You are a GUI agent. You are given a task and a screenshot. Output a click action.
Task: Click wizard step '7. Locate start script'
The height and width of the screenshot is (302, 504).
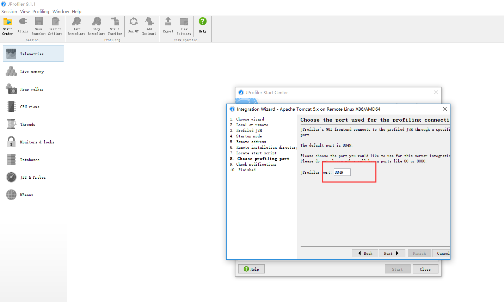tap(253, 153)
